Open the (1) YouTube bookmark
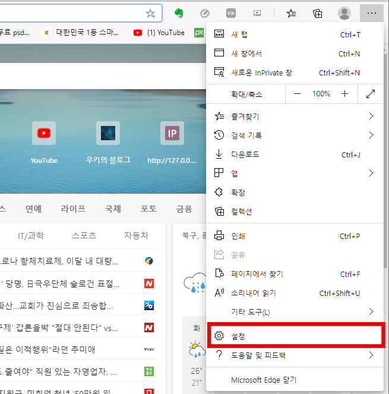Viewport: 389px width, 394px height. click(x=159, y=33)
